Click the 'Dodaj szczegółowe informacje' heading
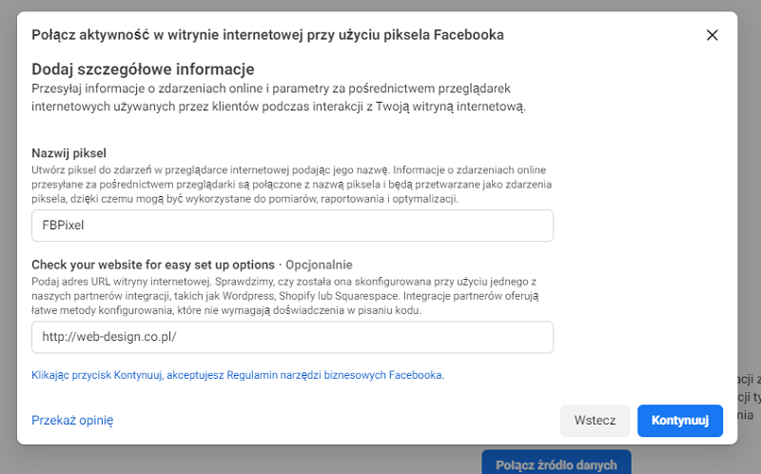Image resolution: width=761 pixels, height=474 pixels. 143,69
